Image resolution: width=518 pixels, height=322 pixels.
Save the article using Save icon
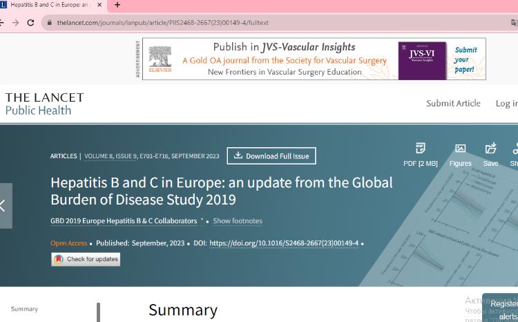point(490,149)
